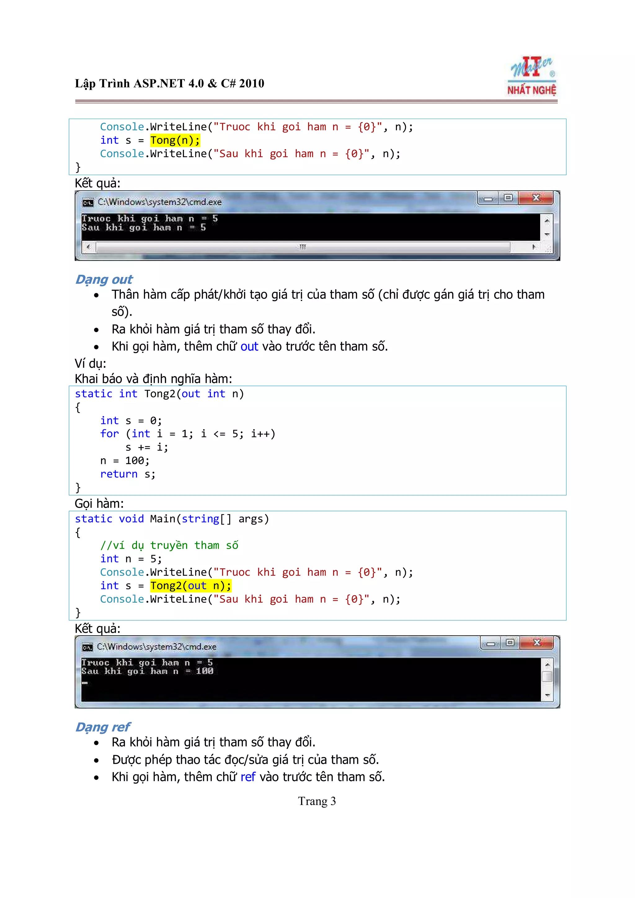Click right arrow of first console horizontal scrollbar
635x898 pixels.
[x=534, y=247]
